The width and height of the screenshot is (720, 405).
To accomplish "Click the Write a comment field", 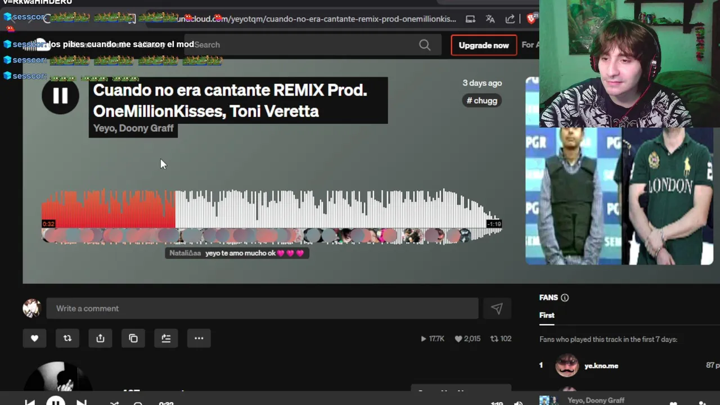I will point(262,308).
